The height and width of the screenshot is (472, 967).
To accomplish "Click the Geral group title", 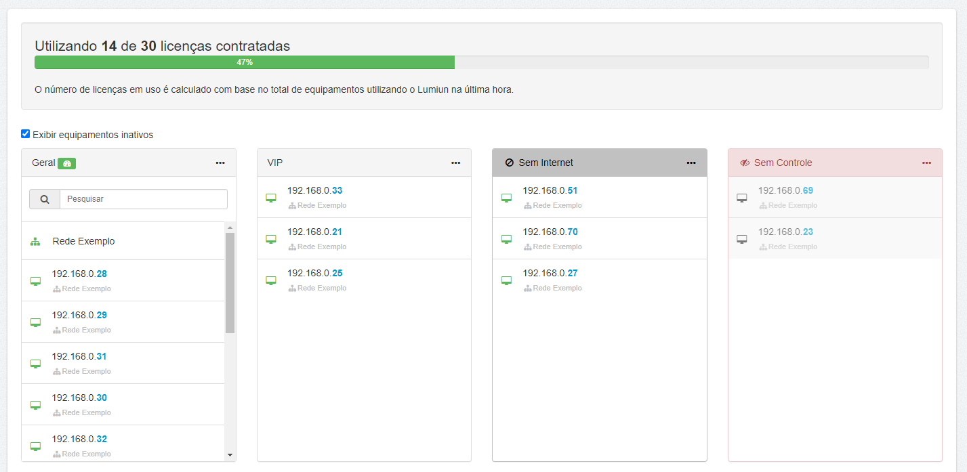I will pos(43,163).
